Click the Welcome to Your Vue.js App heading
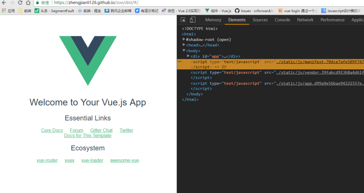Screen dimensions: 364x193 (88, 102)
